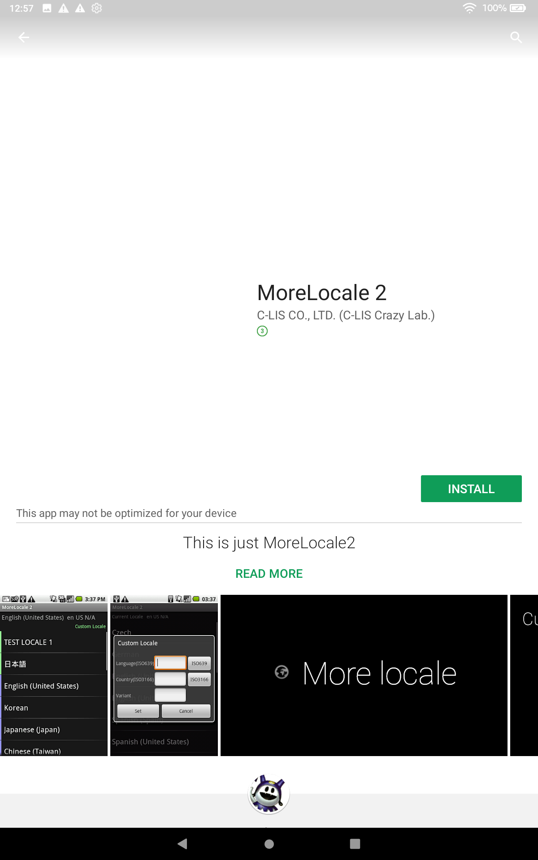Viewport: 538px width, 860px height.
Task: Open the search magnifier icon
Action: tap(516, 38)
